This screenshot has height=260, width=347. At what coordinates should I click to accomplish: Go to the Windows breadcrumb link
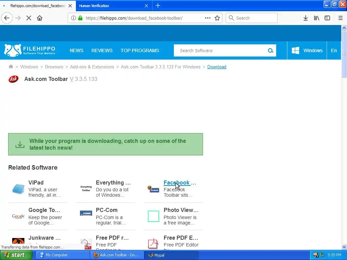pyautogui.click(x=29, y=67)
